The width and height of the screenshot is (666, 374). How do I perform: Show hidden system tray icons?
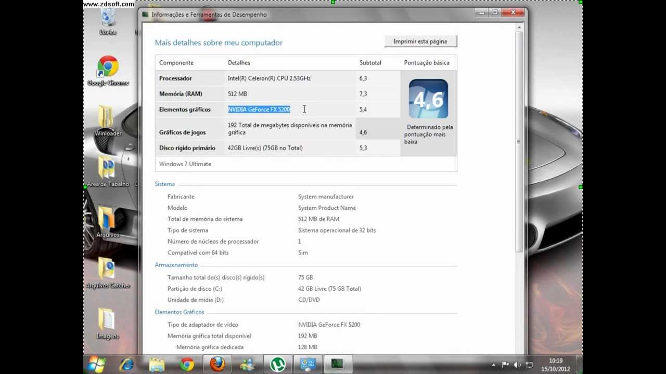click(x=493, y=365)
